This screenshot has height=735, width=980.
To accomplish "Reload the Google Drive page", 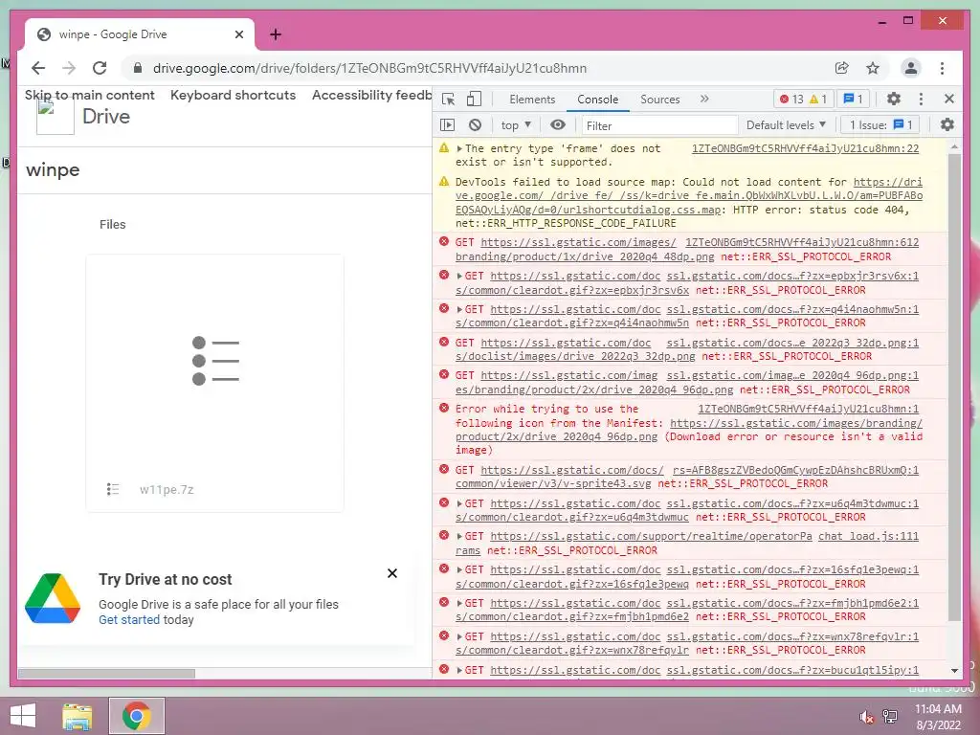I will click(x=100, y=68).
